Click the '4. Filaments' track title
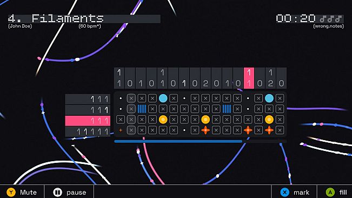Screen dimensions: 352x198 click(x=56, y=18)
